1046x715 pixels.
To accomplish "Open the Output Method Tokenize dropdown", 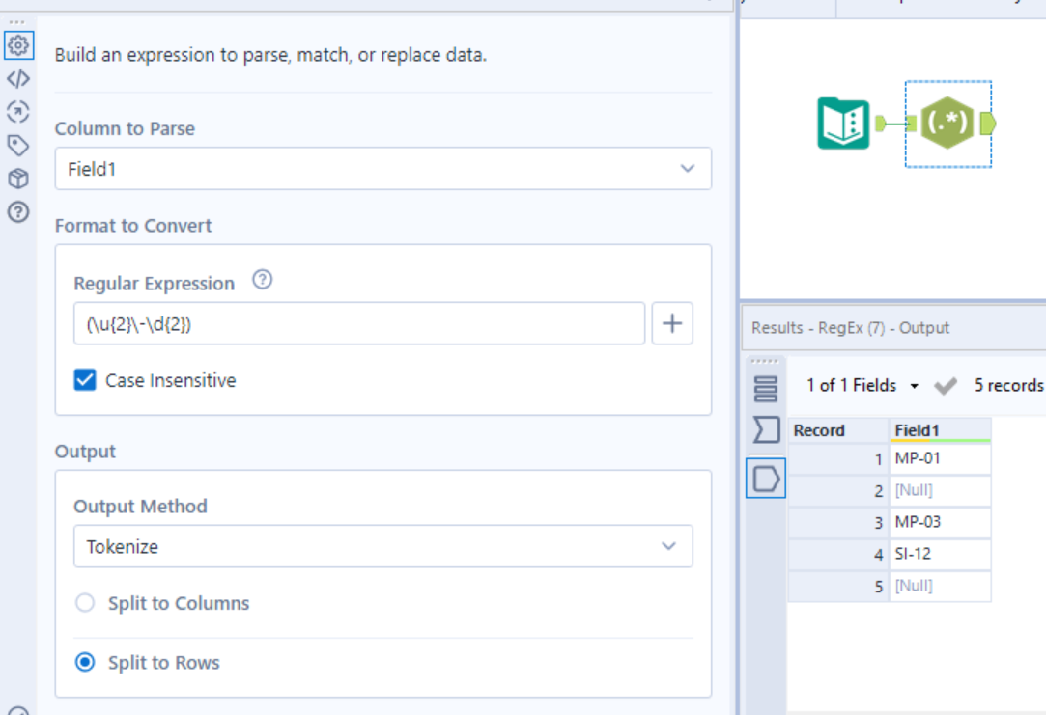I will [x=382, y=546].
